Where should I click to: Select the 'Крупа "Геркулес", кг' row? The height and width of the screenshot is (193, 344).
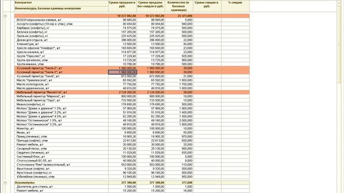132,56
